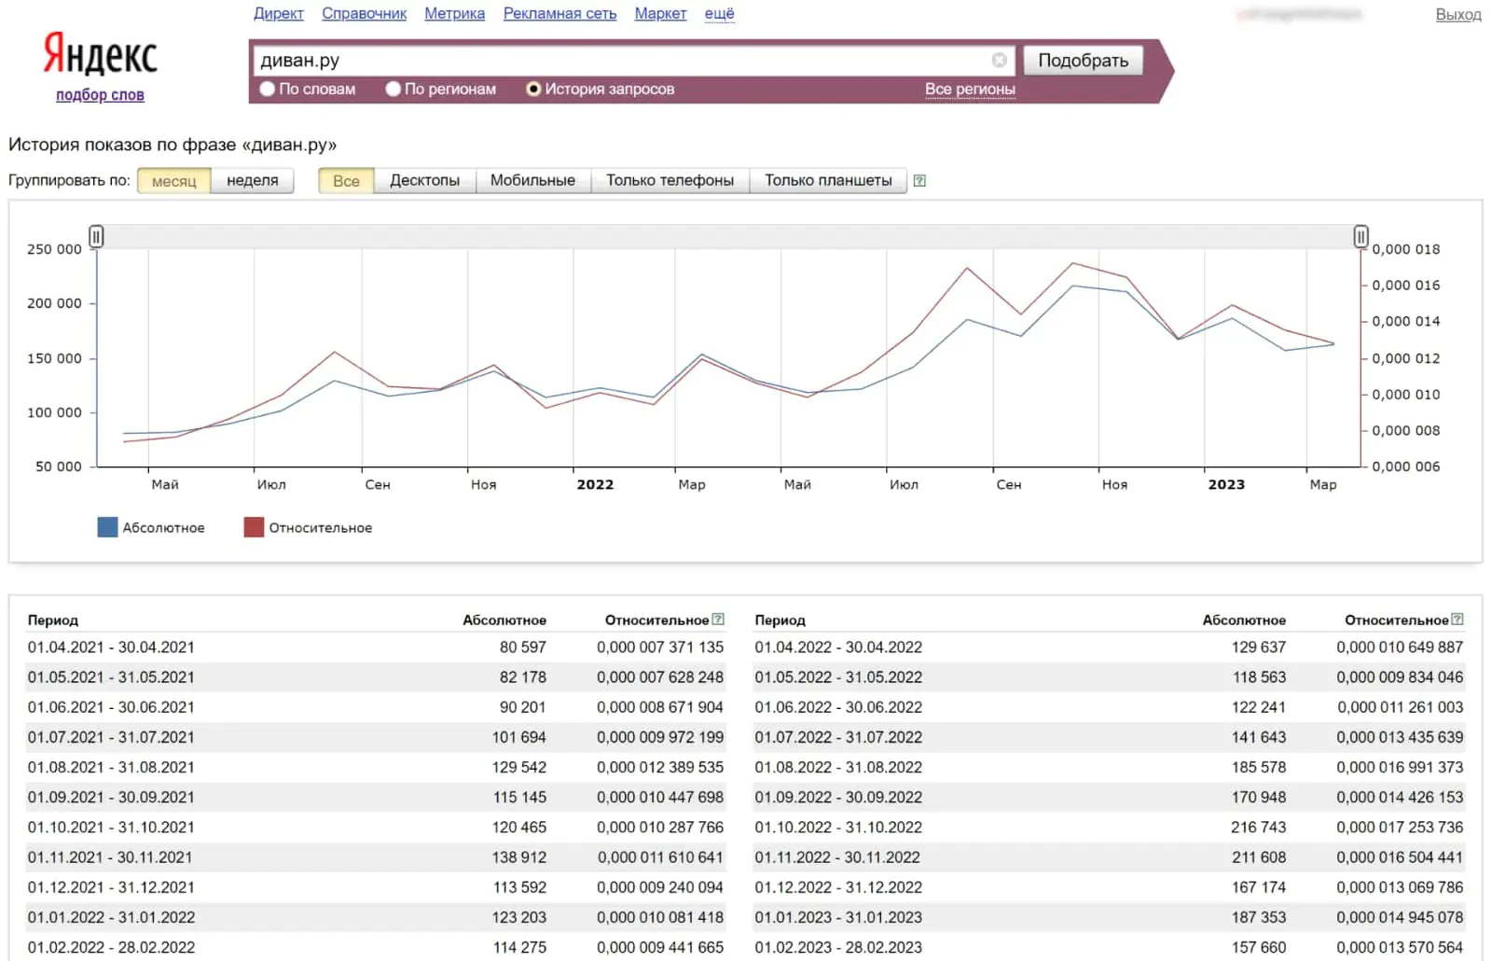The width and height of the screenshot is (1492, 961).
Task: Select История запросов radio button
Action: pos(533,90)
